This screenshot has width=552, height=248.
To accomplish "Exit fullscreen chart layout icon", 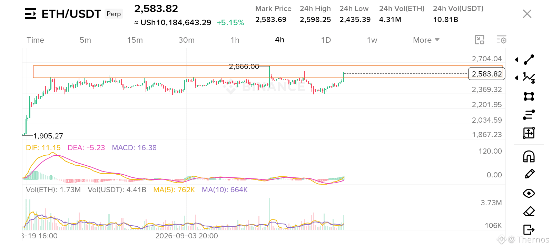I will [x=480, y=40].
